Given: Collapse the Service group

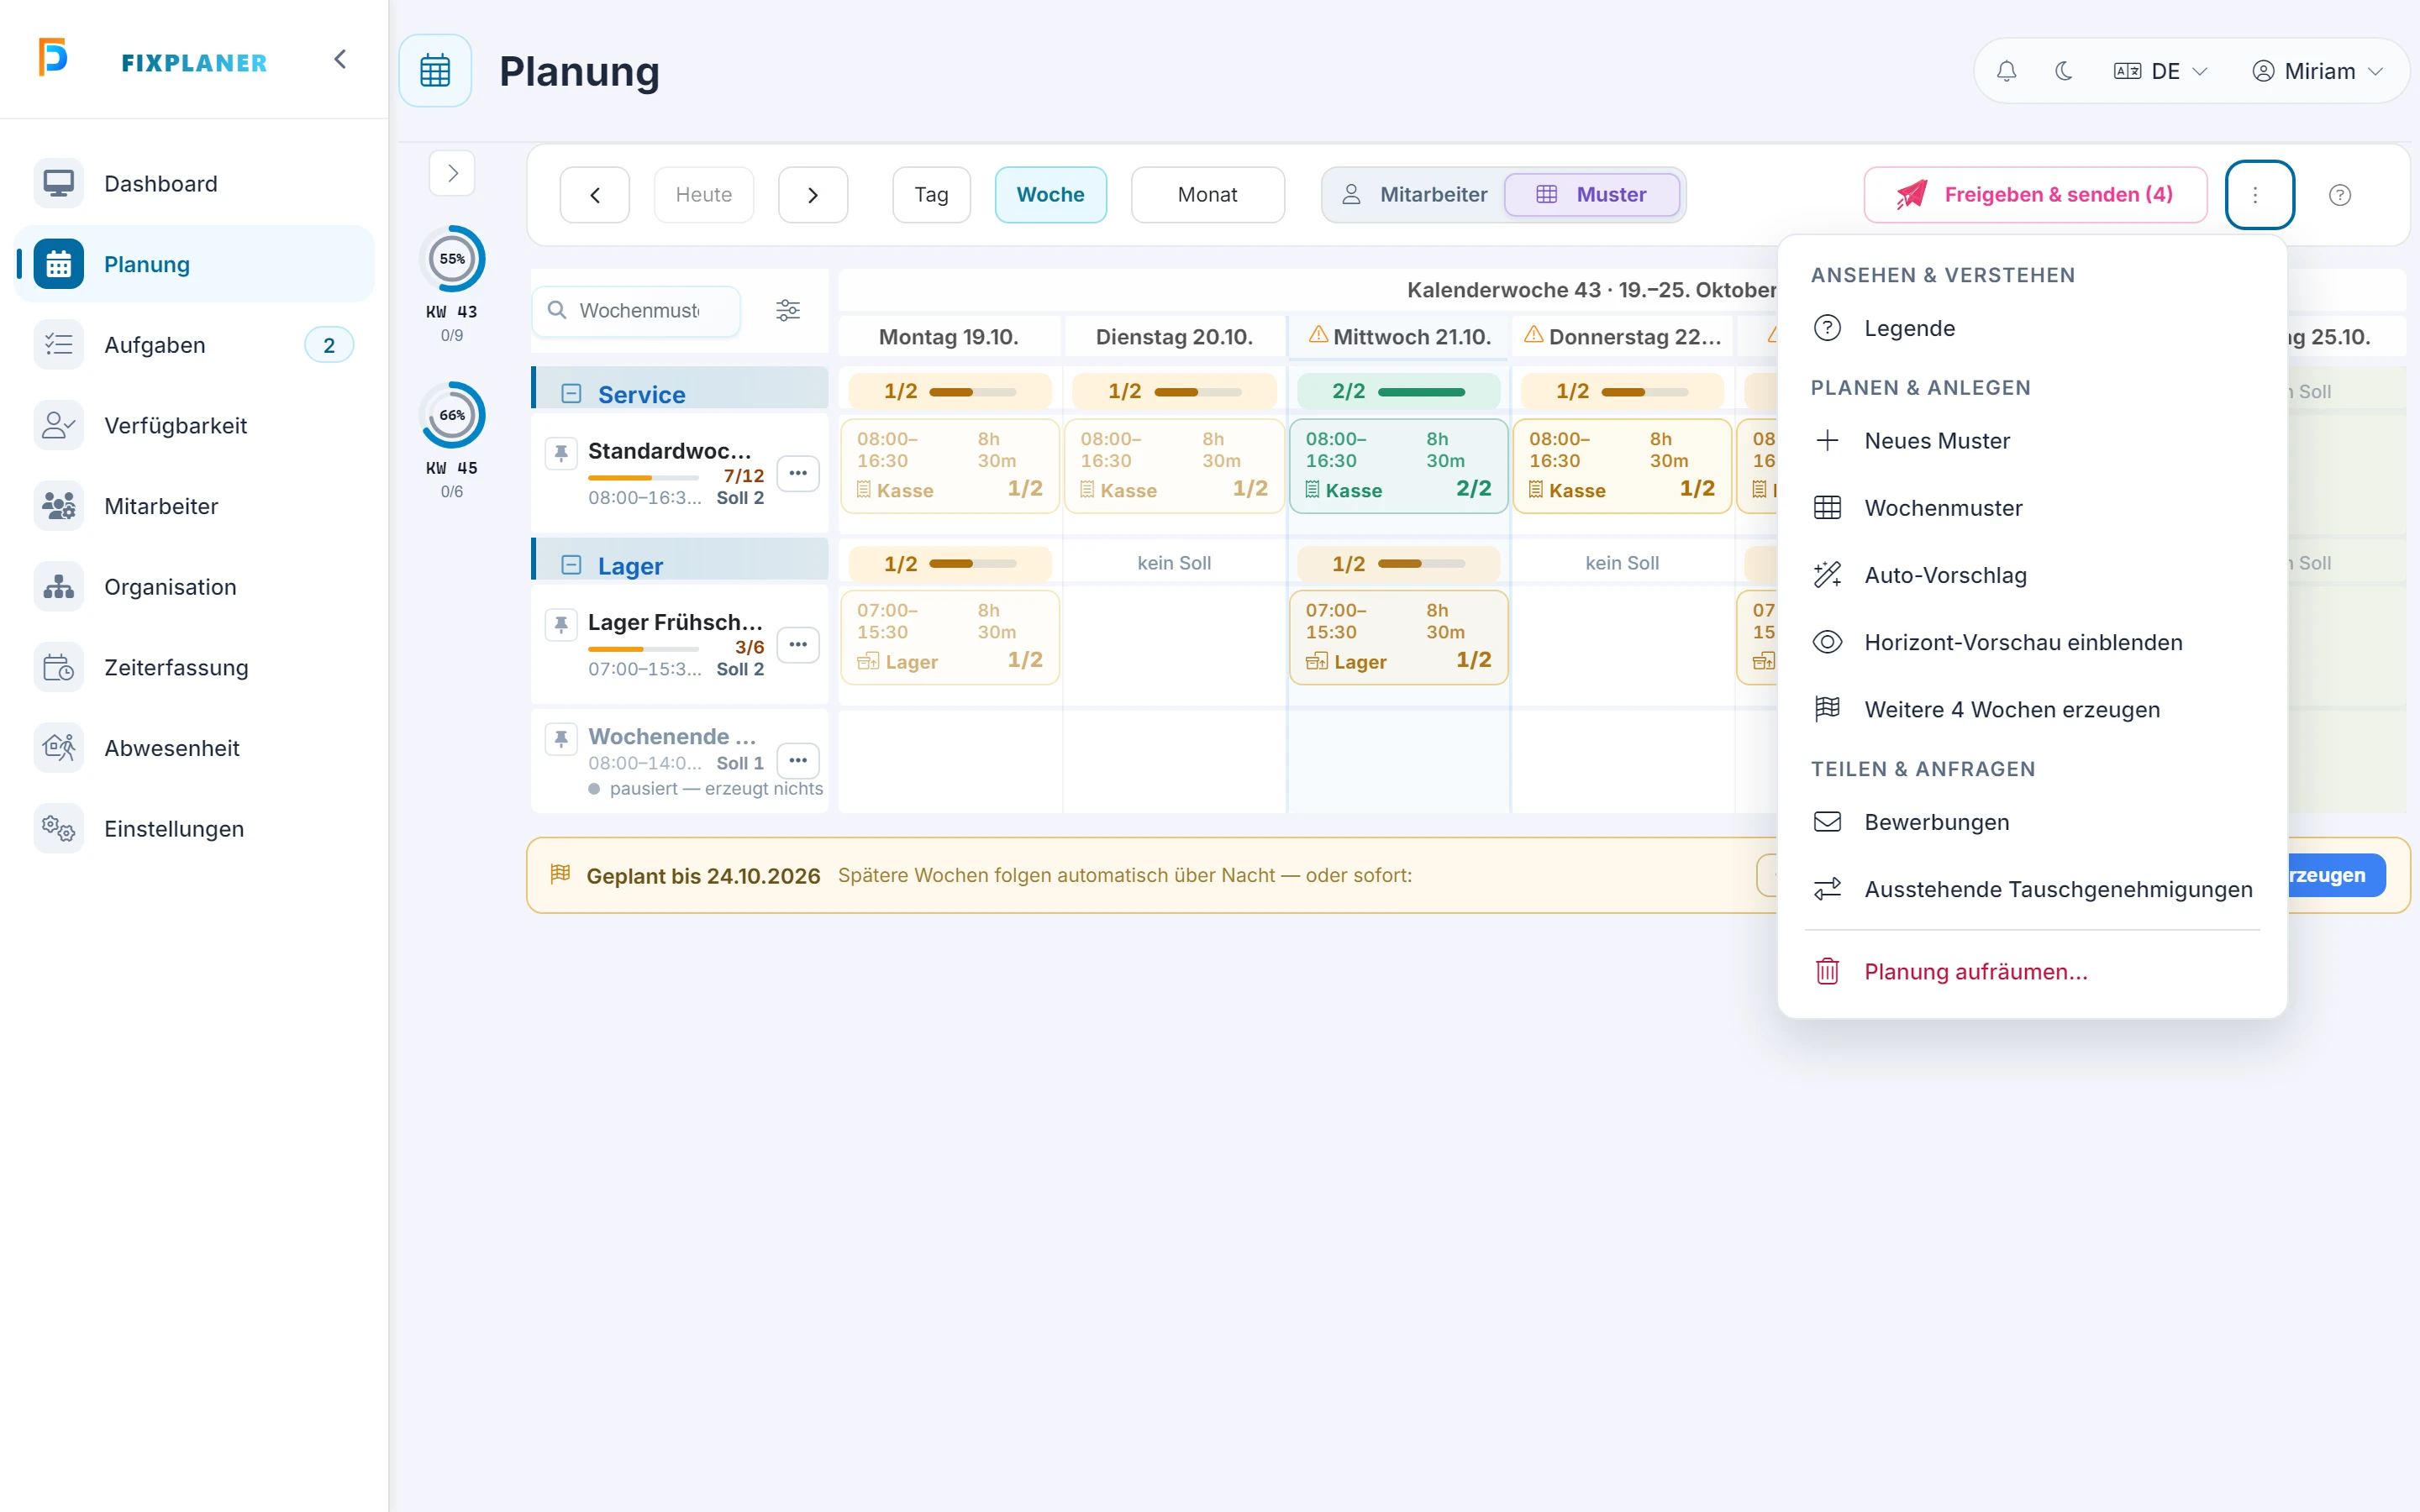Looking at the screenshot, I should point(571,394).
